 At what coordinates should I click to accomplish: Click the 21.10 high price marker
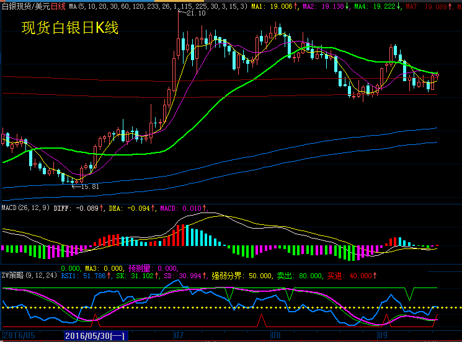coord(196,13)
